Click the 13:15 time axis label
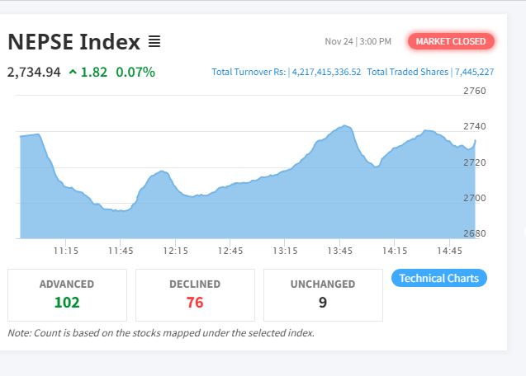The width and height of the screenshot is (526, 376). point(285,251)
